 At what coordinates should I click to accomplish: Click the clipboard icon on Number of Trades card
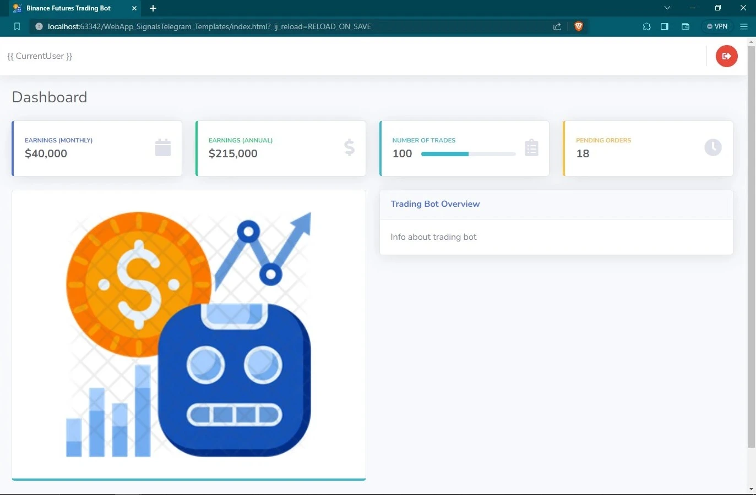[x=531, y=147]
